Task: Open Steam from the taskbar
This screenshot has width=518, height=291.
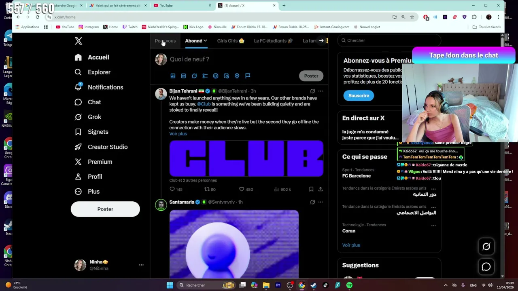Action: (313, 285)
